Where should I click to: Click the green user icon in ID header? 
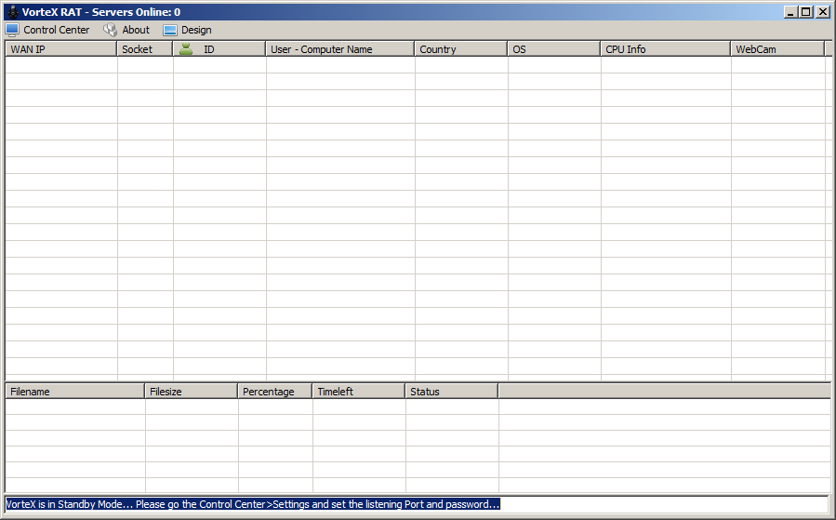[186, 49]
